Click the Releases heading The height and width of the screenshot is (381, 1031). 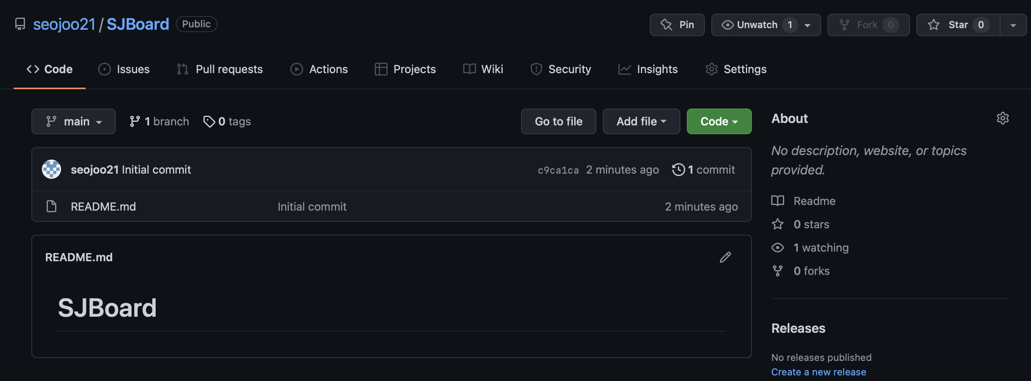798,328
